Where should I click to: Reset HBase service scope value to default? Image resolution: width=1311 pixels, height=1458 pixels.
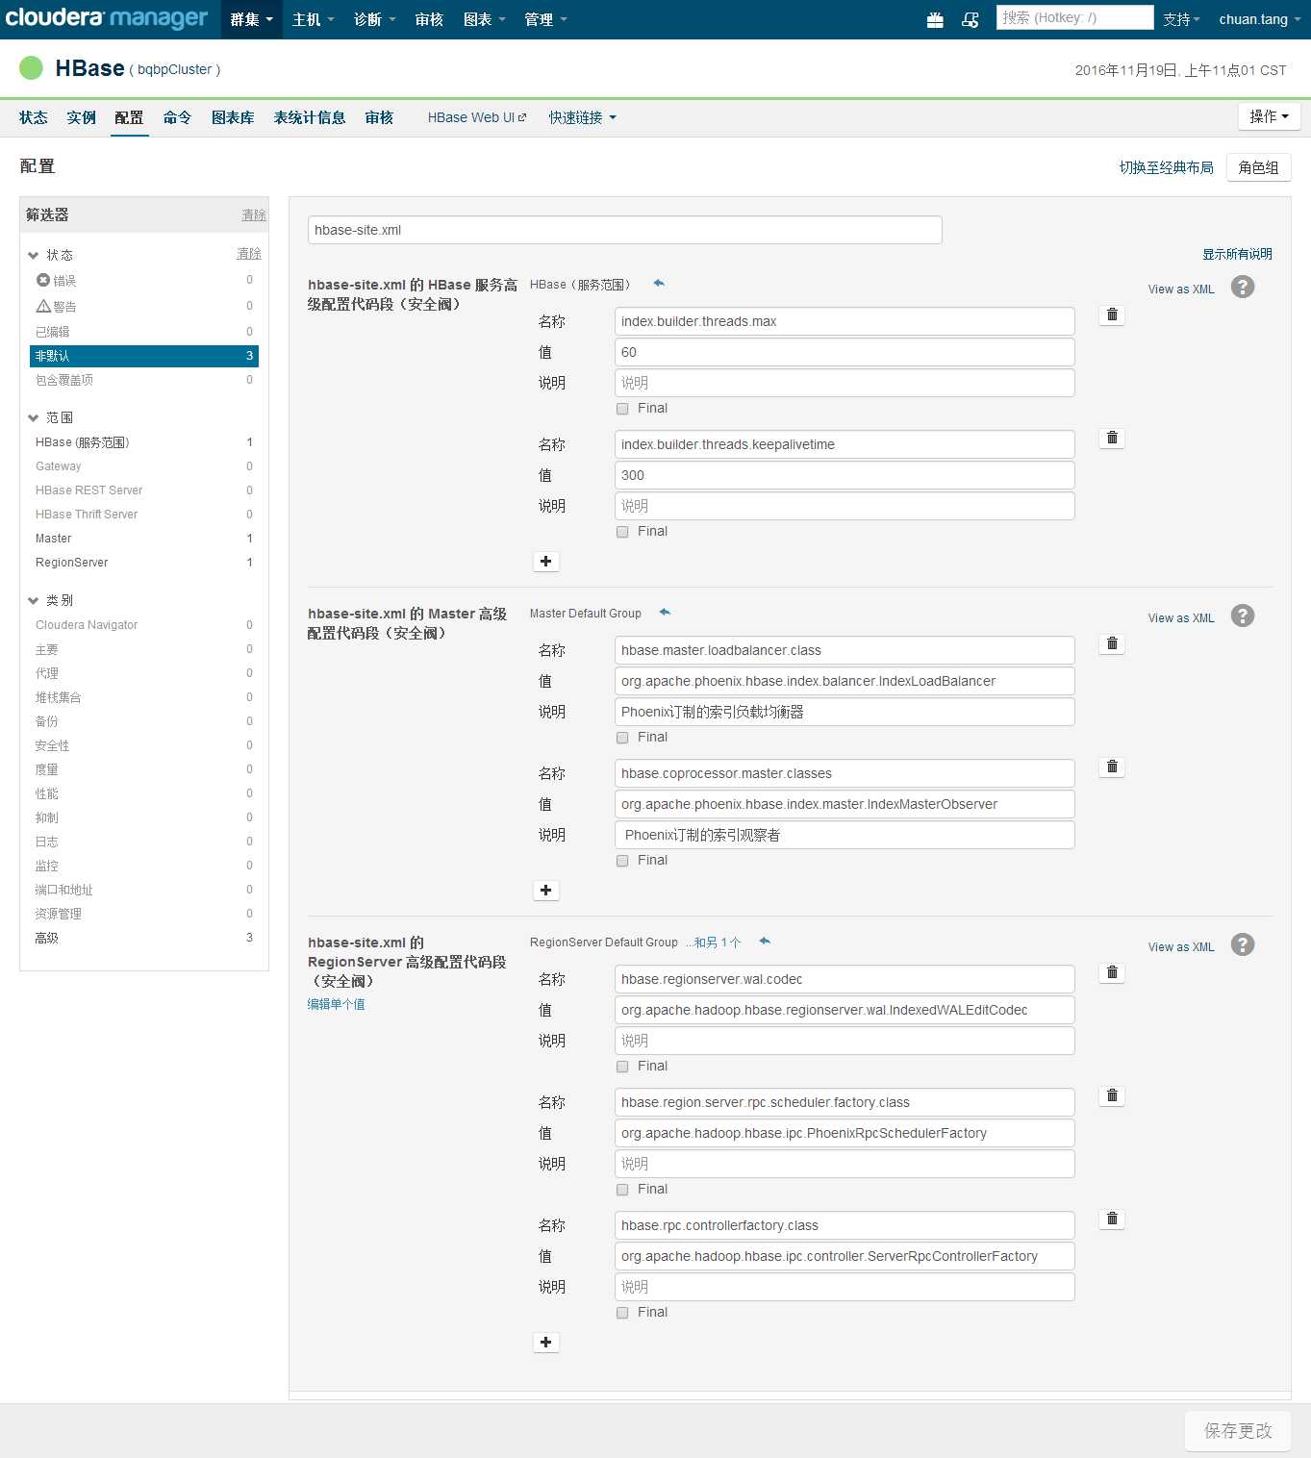[x=659, y=284]
